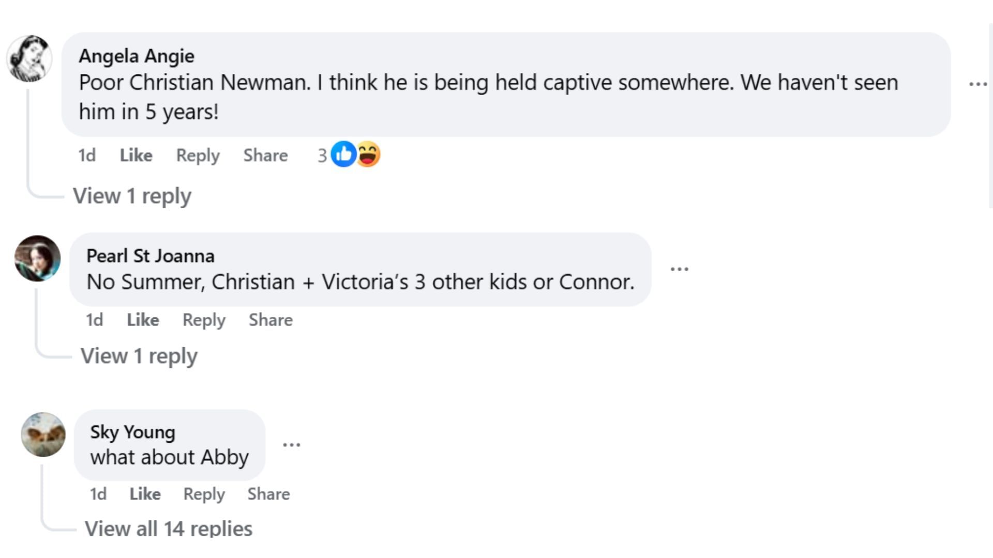Open the three-dot menu beside Pearl St Joanna's comment
The width and height of the screenshot is (993, 558).
(679, 269)
